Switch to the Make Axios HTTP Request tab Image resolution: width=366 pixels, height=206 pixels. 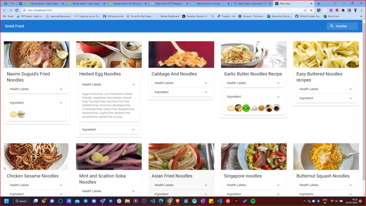(x=169, y=4)
